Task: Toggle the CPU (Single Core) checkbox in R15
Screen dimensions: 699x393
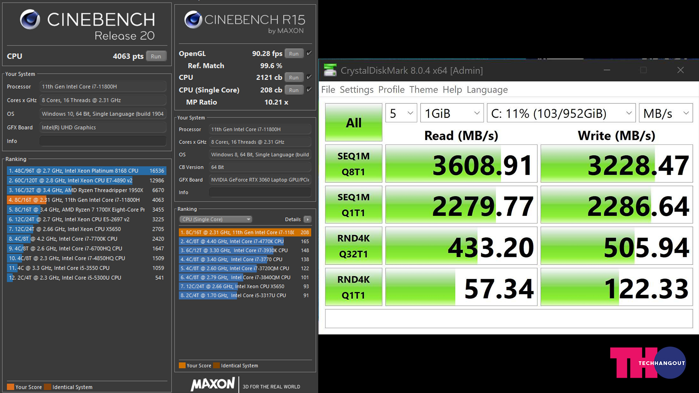Action: 309,90
